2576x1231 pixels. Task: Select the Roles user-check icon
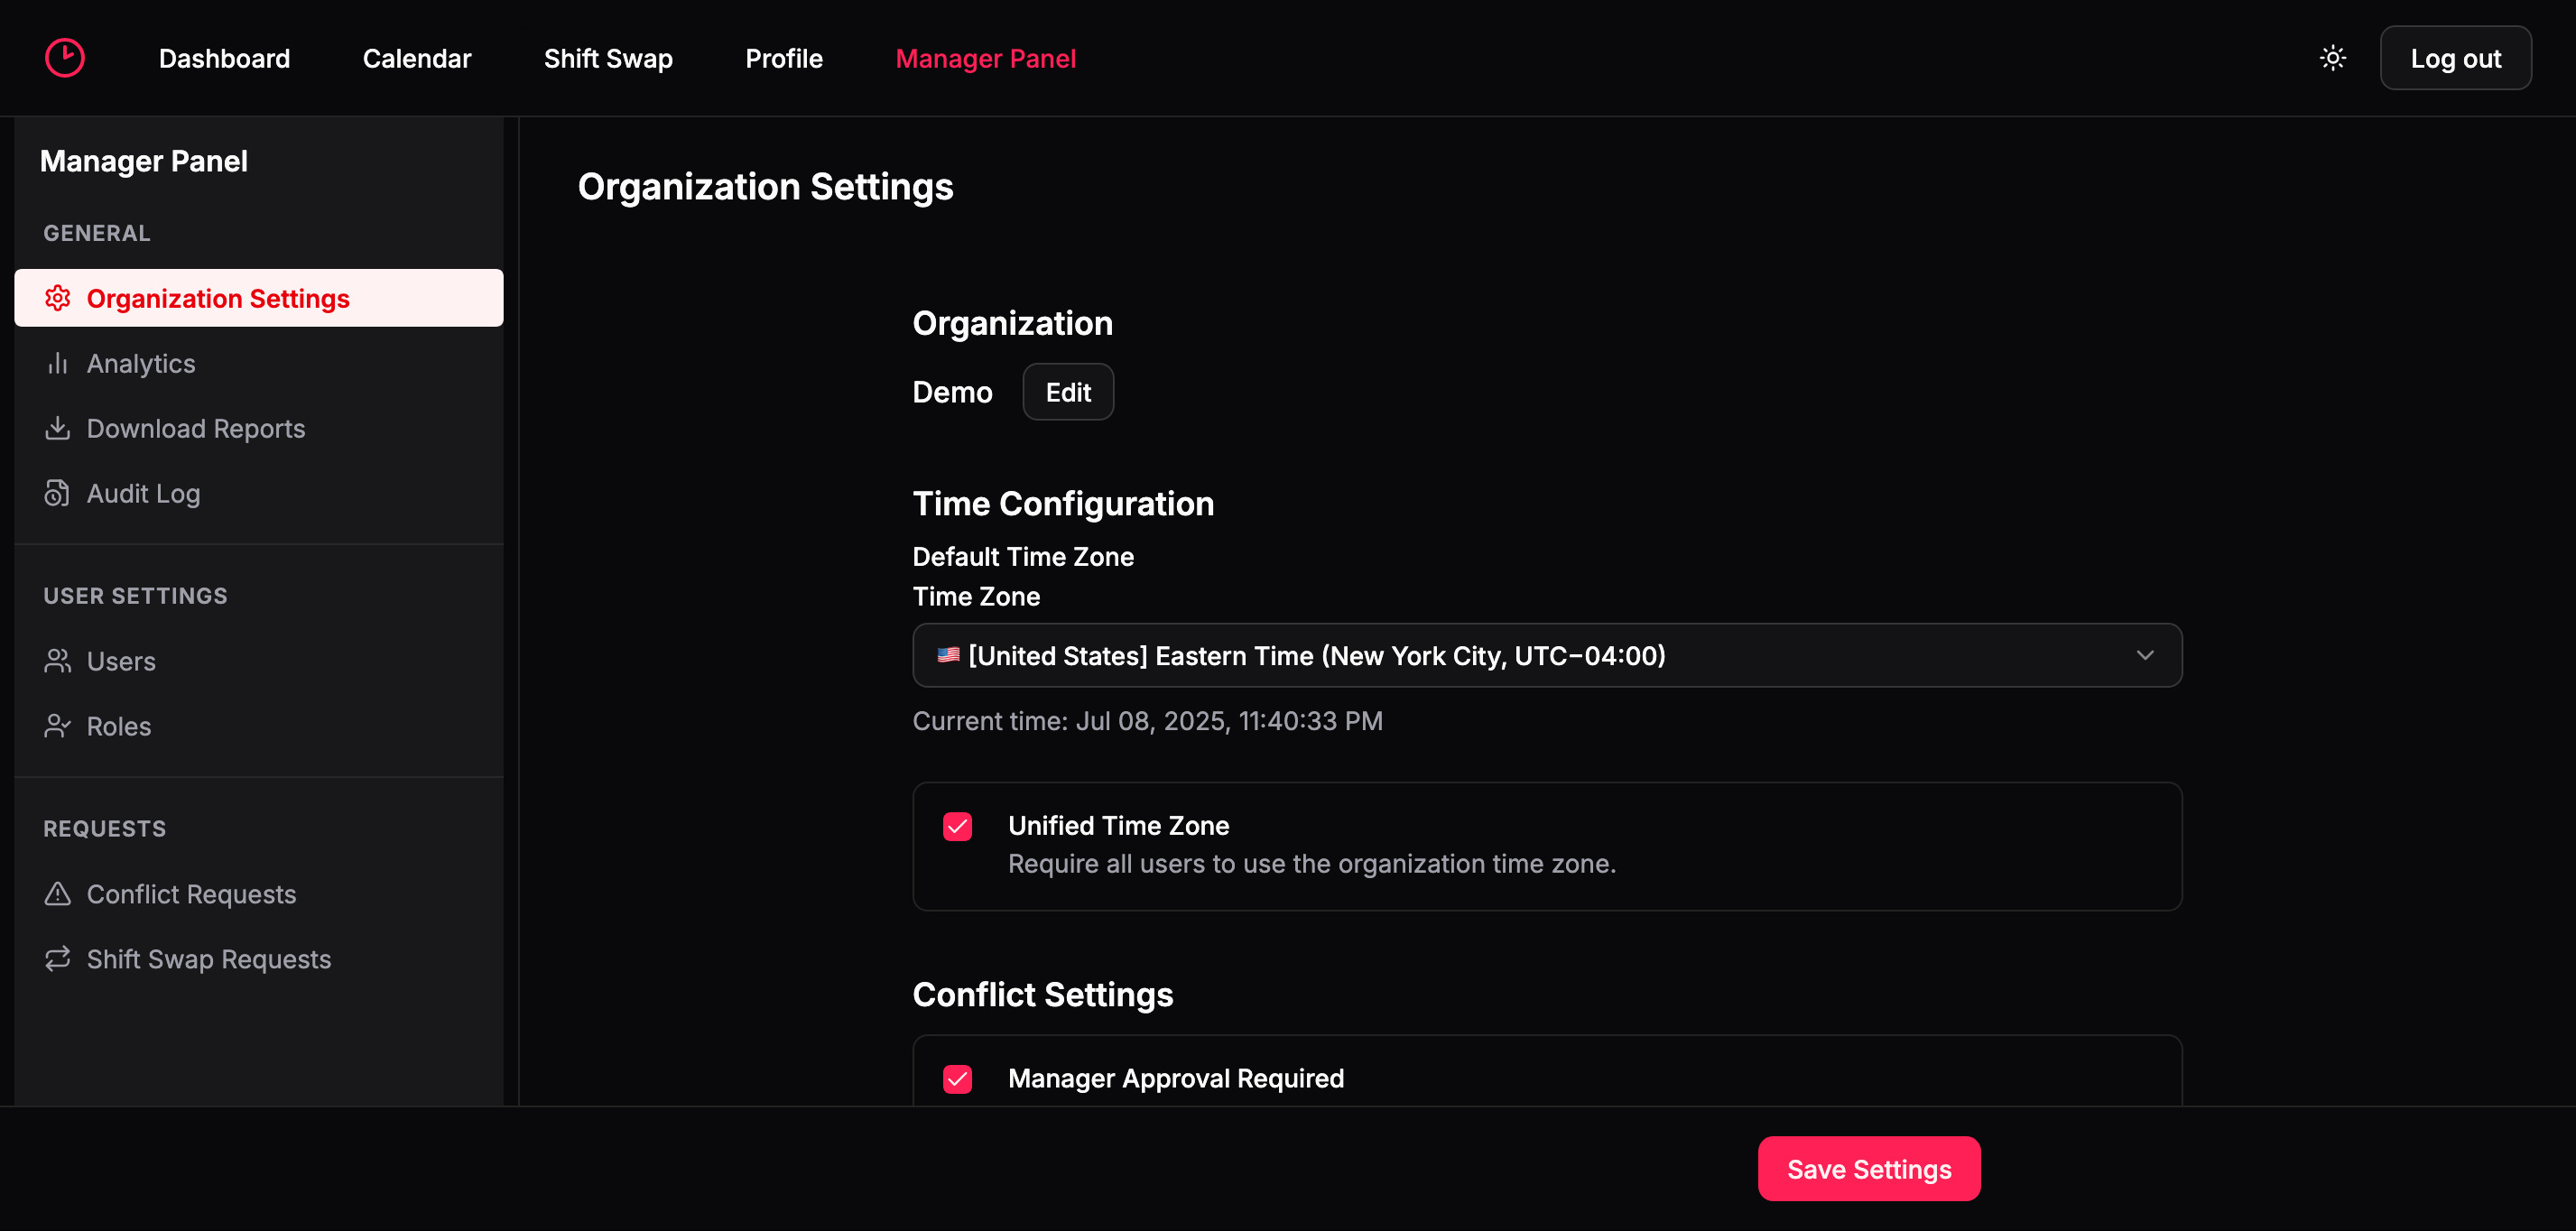58,726
